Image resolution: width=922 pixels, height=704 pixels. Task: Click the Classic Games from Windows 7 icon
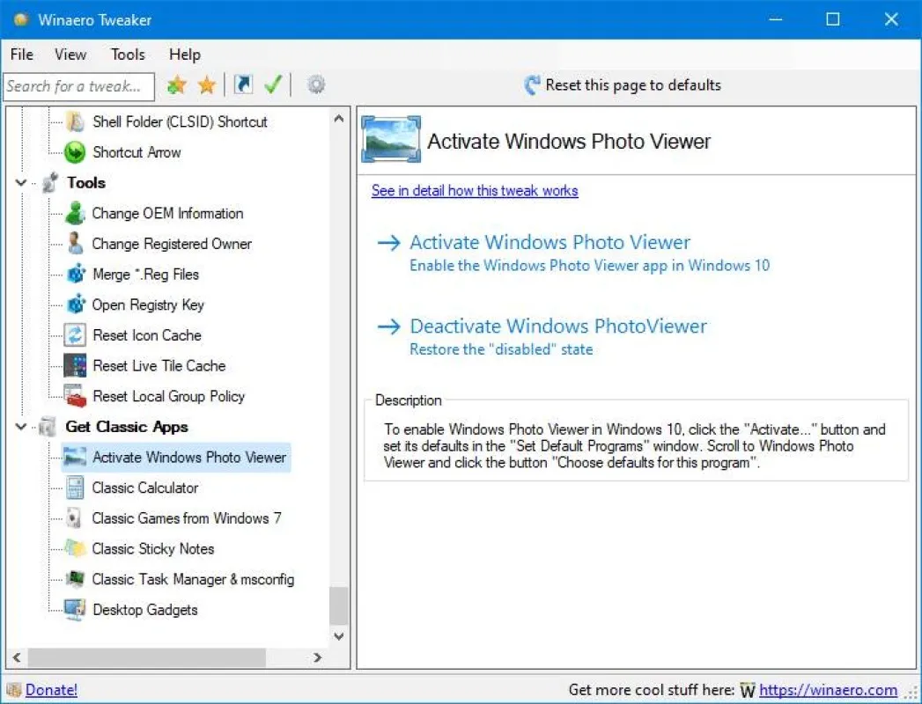[x=73, y=518]
